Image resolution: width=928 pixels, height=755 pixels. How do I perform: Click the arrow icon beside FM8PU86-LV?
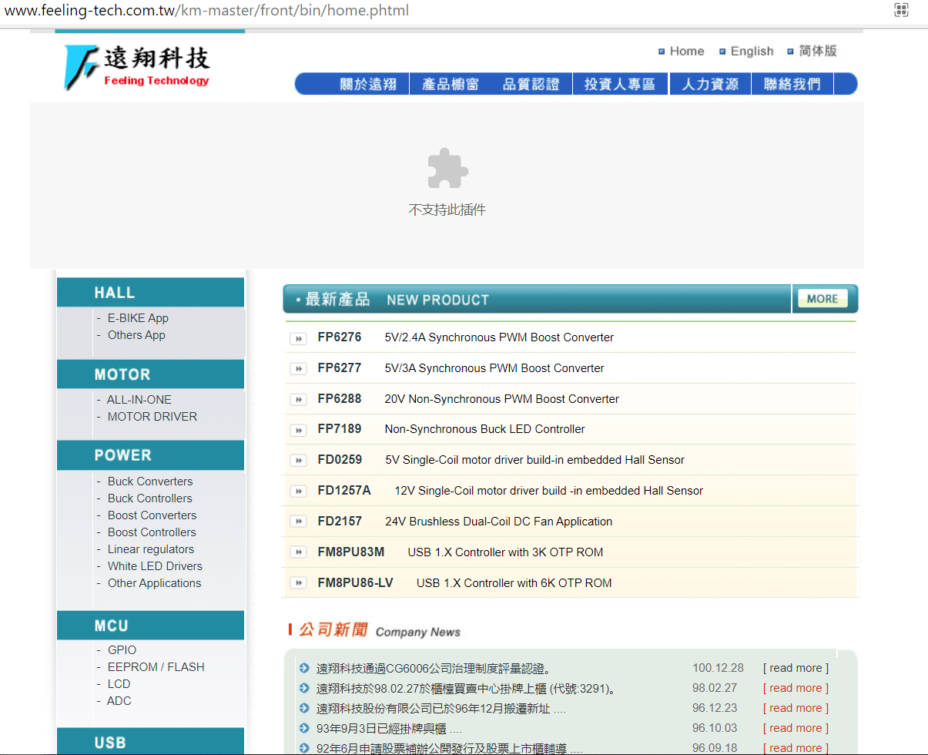click(298, 583)
